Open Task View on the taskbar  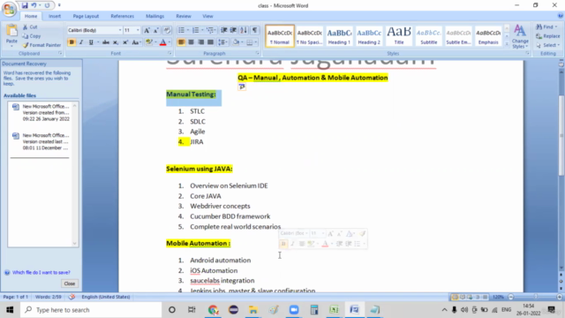pos(192,310)
